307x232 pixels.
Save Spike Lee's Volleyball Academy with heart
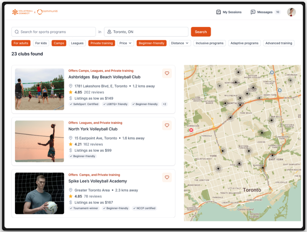point(167,177)
